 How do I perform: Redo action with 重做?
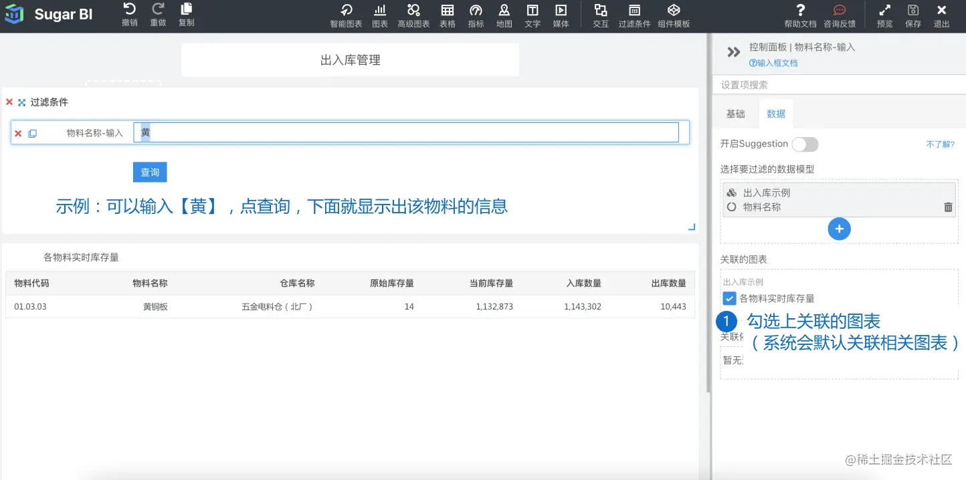158,15
